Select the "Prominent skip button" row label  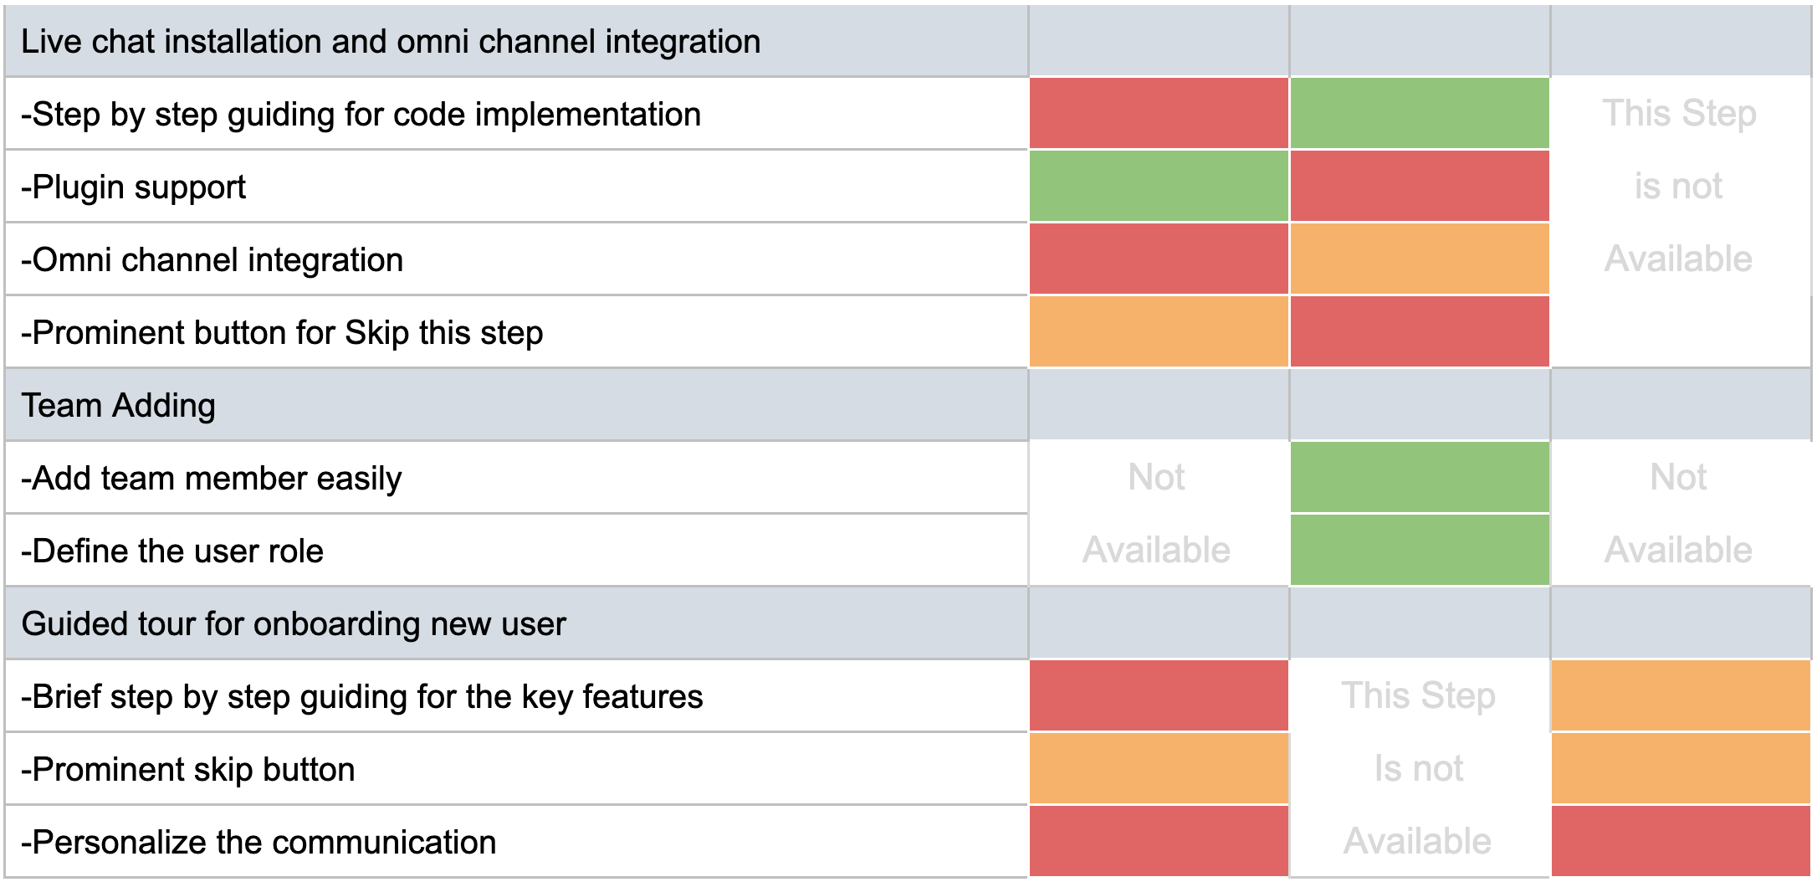point(188,770)
